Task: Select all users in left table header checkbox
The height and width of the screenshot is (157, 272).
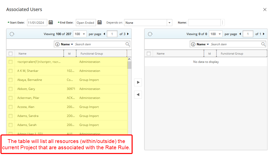Action: pos(11,54)
